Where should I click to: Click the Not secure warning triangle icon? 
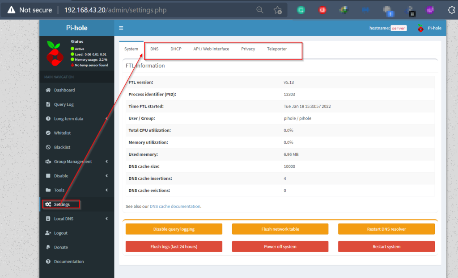click(x=11, y=10)
